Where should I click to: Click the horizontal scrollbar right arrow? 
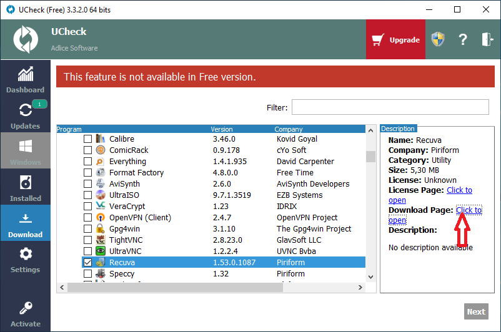[x=360, y=287]
